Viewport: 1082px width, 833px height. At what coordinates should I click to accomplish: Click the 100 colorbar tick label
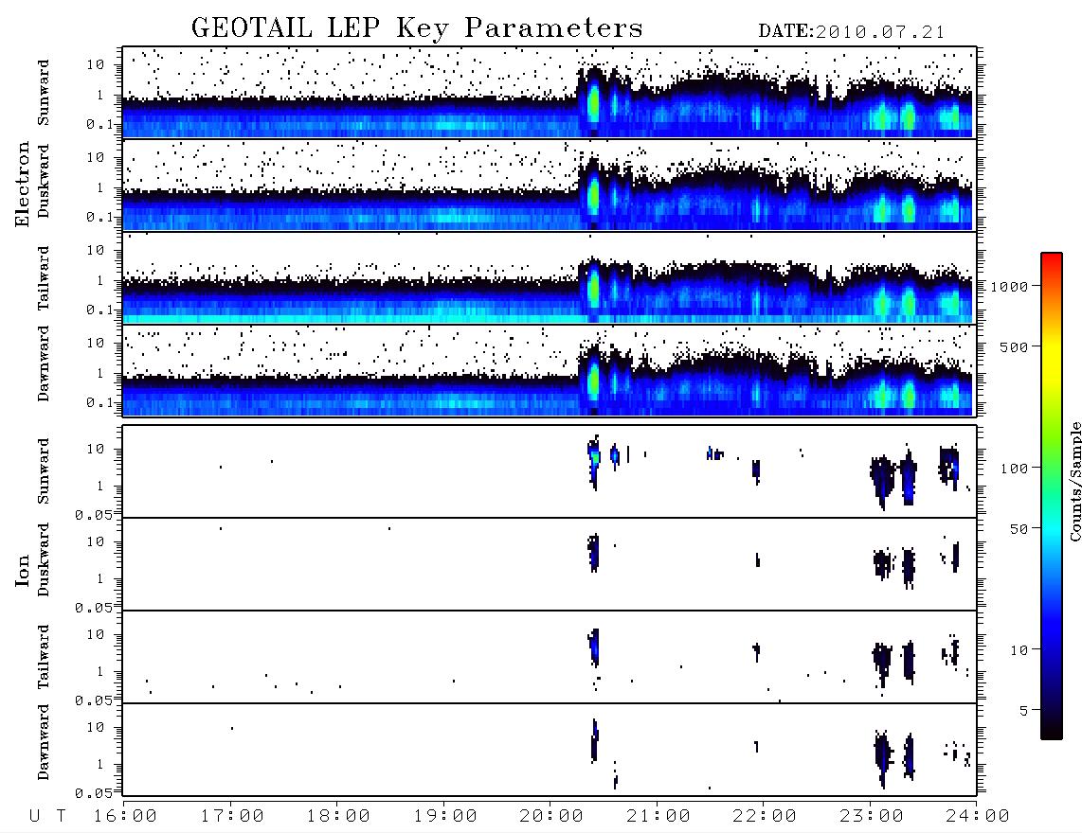[1014, 469]
